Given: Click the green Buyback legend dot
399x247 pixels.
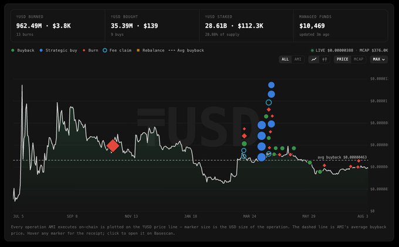Looking at the screenshot, I should [13, 50].
